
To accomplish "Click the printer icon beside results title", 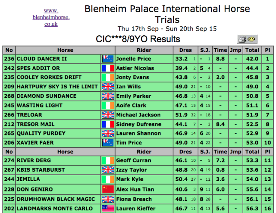I will coord(242,39).
